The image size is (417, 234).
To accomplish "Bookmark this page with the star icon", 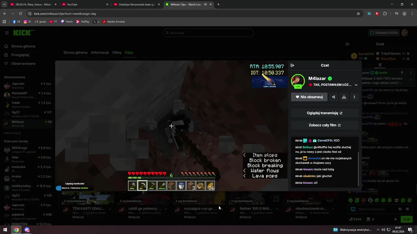I will (x=358, y=14).
